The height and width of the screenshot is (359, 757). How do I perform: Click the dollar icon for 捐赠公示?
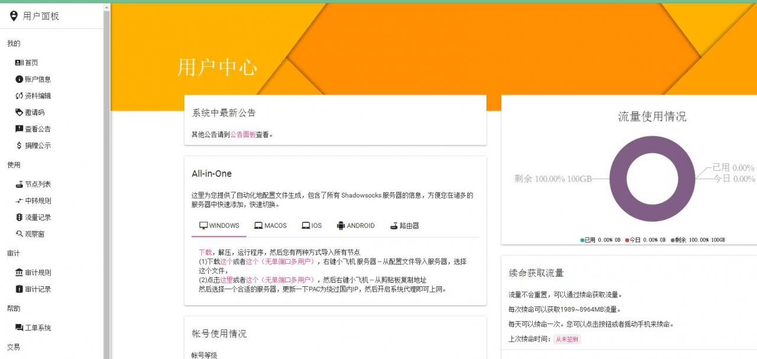point(19,145)
